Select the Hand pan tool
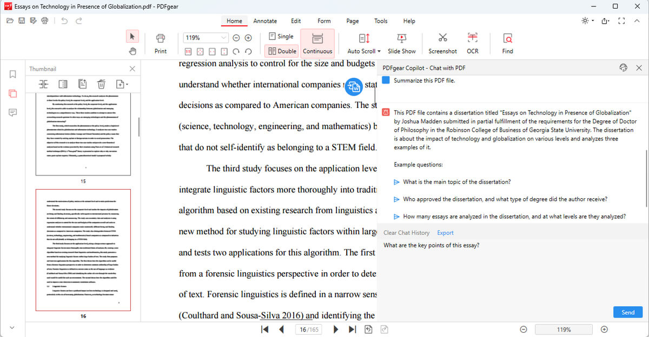Image resolution: width=649 pixels, height=337 pixels. coord(133,50)
